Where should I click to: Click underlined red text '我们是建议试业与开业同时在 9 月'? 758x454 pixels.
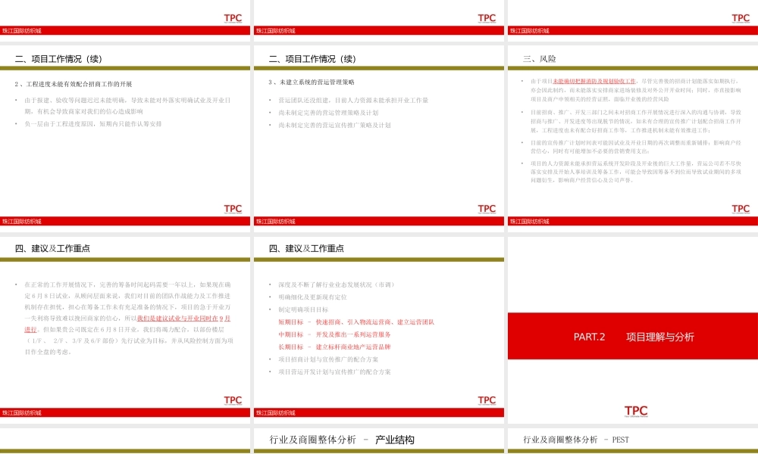[x=183, y=319]
